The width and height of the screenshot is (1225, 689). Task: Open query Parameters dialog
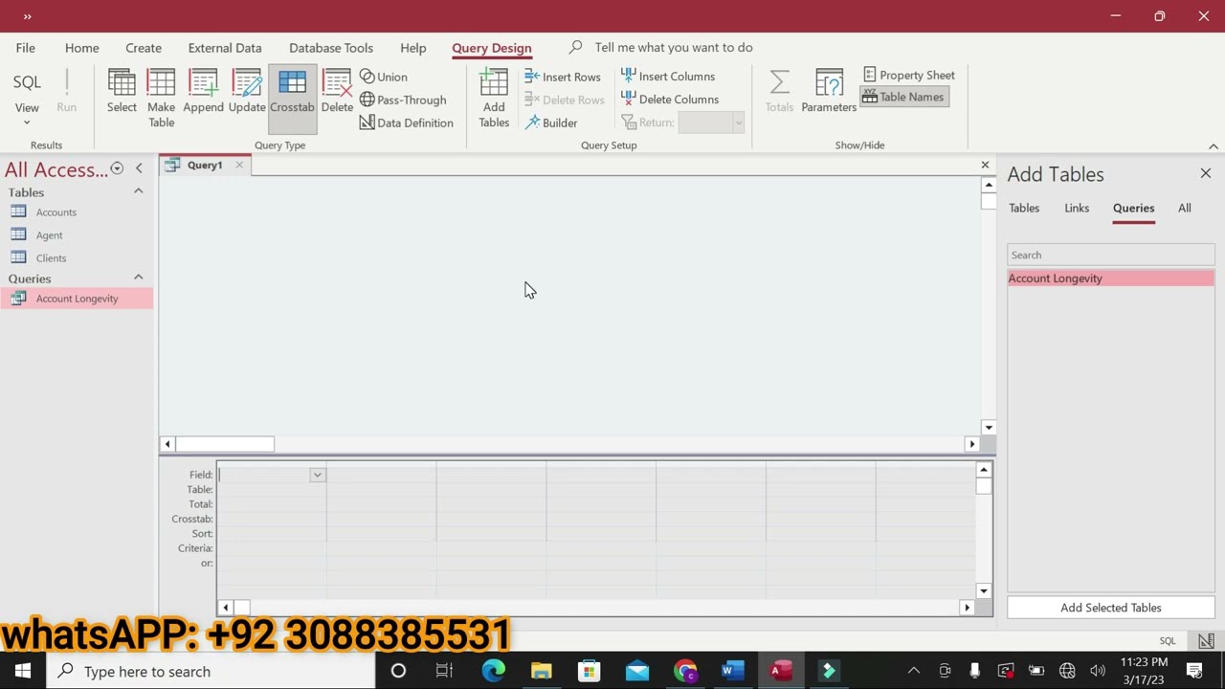(x=829, y=93)
